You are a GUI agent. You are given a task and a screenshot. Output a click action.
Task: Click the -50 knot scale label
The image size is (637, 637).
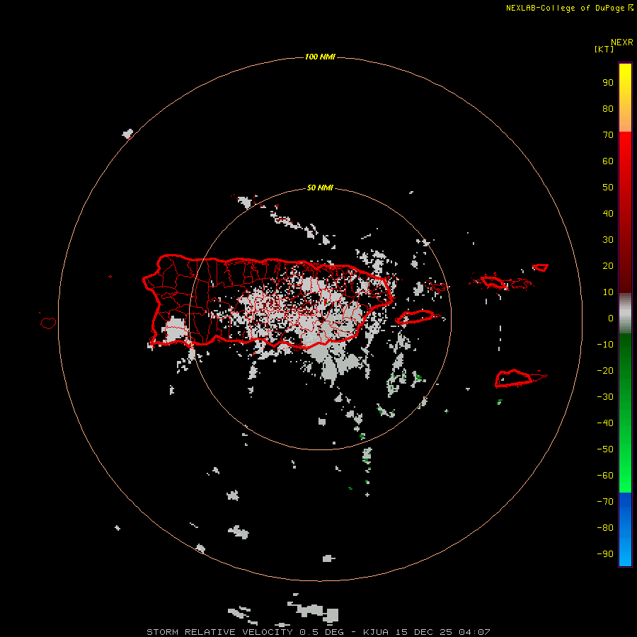tap(605, 449)
